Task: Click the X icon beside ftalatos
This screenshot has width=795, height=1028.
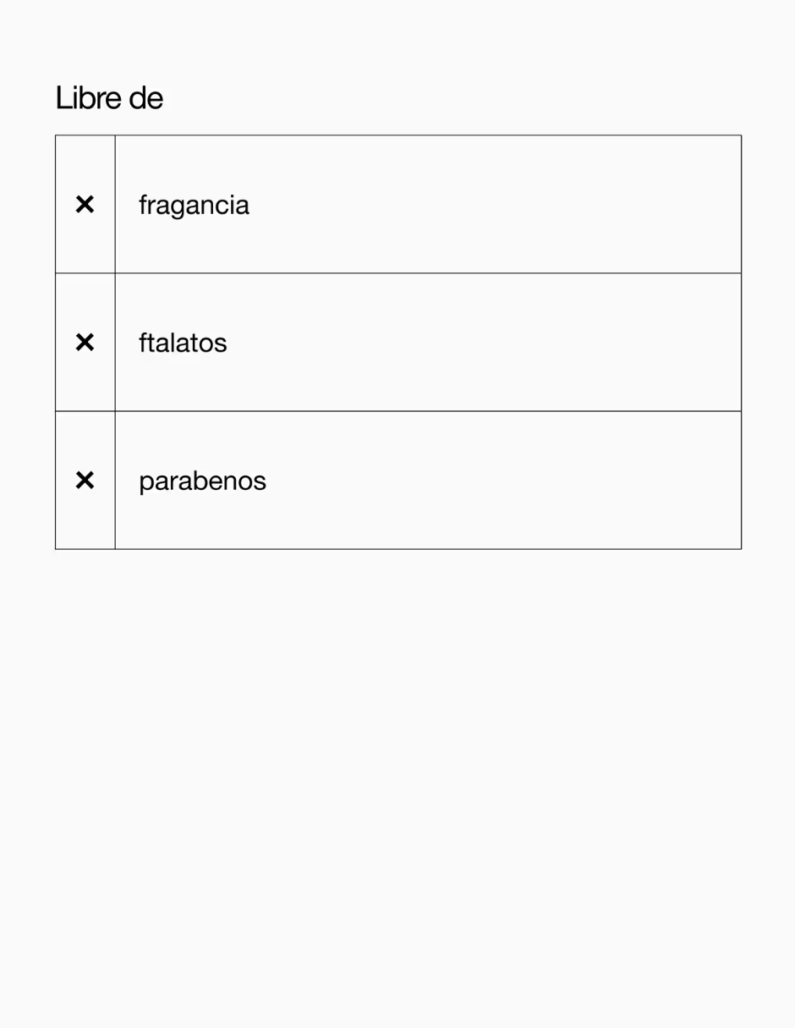Action: (x=85, y=343)
